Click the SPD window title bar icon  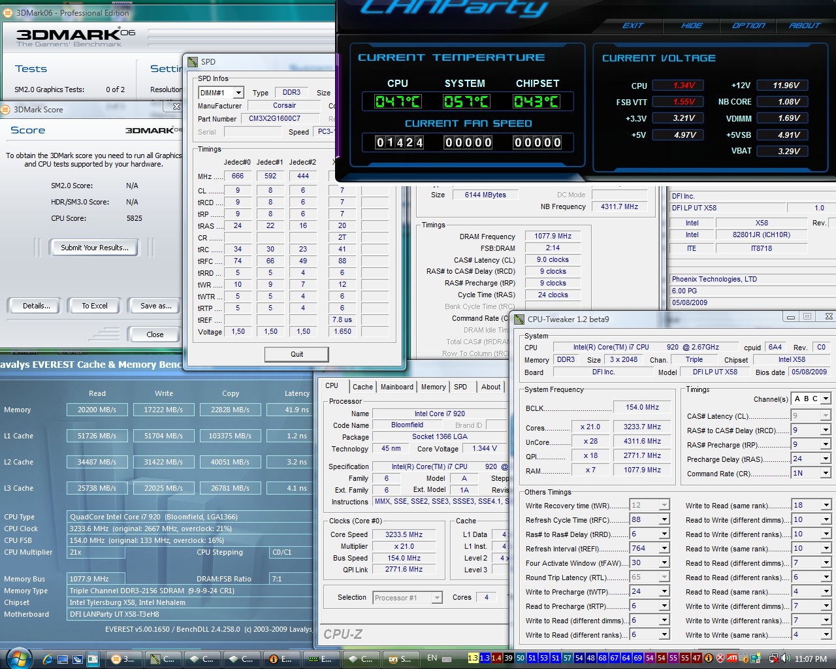(193, 61)
